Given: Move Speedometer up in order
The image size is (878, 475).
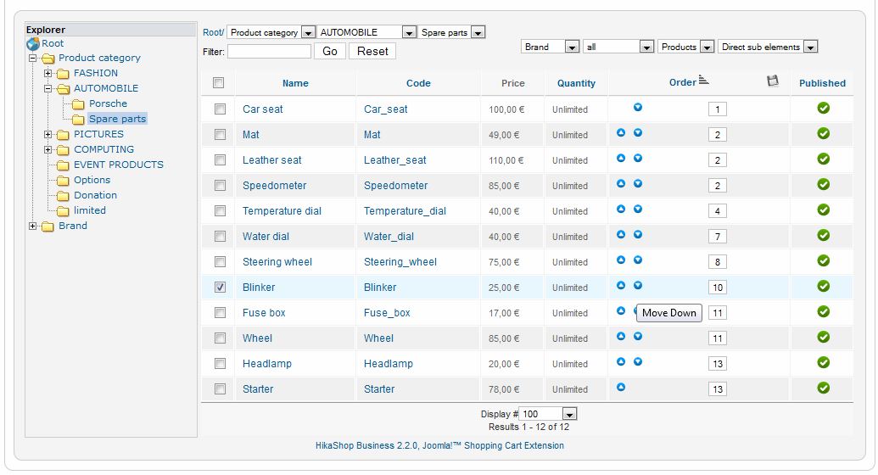Looking at the screenshot, I should pos(621,183).
